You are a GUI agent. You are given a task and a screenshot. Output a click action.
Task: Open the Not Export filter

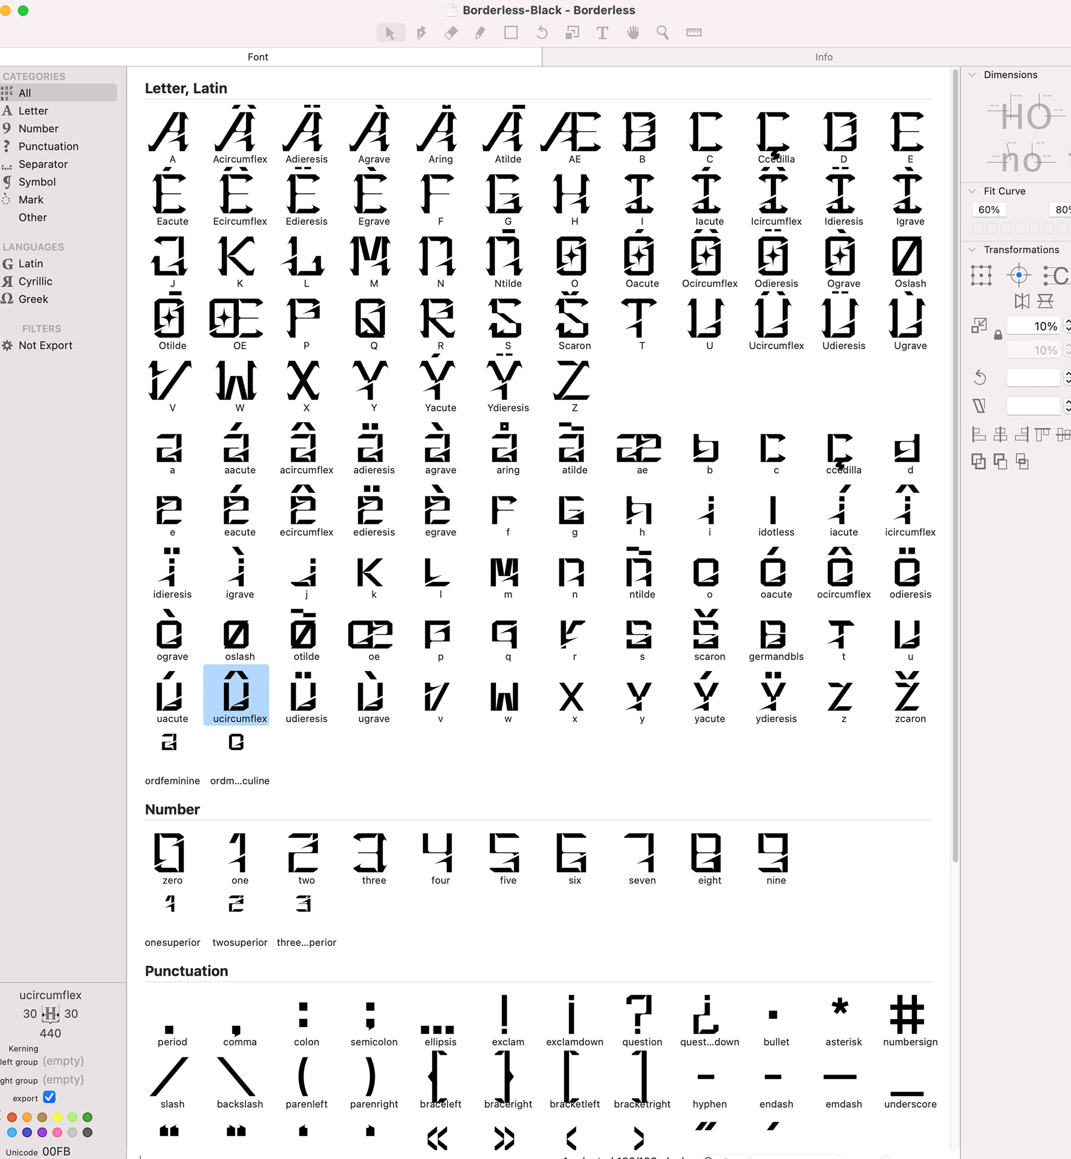(x=45, y=345)
